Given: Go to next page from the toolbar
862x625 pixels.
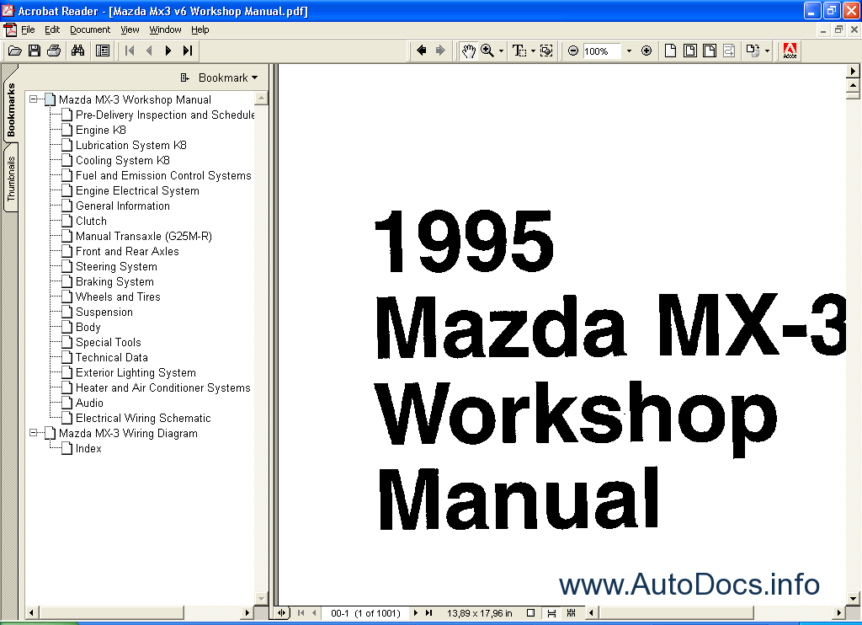Looking at the screenshot, I should (x=168, y=51).
